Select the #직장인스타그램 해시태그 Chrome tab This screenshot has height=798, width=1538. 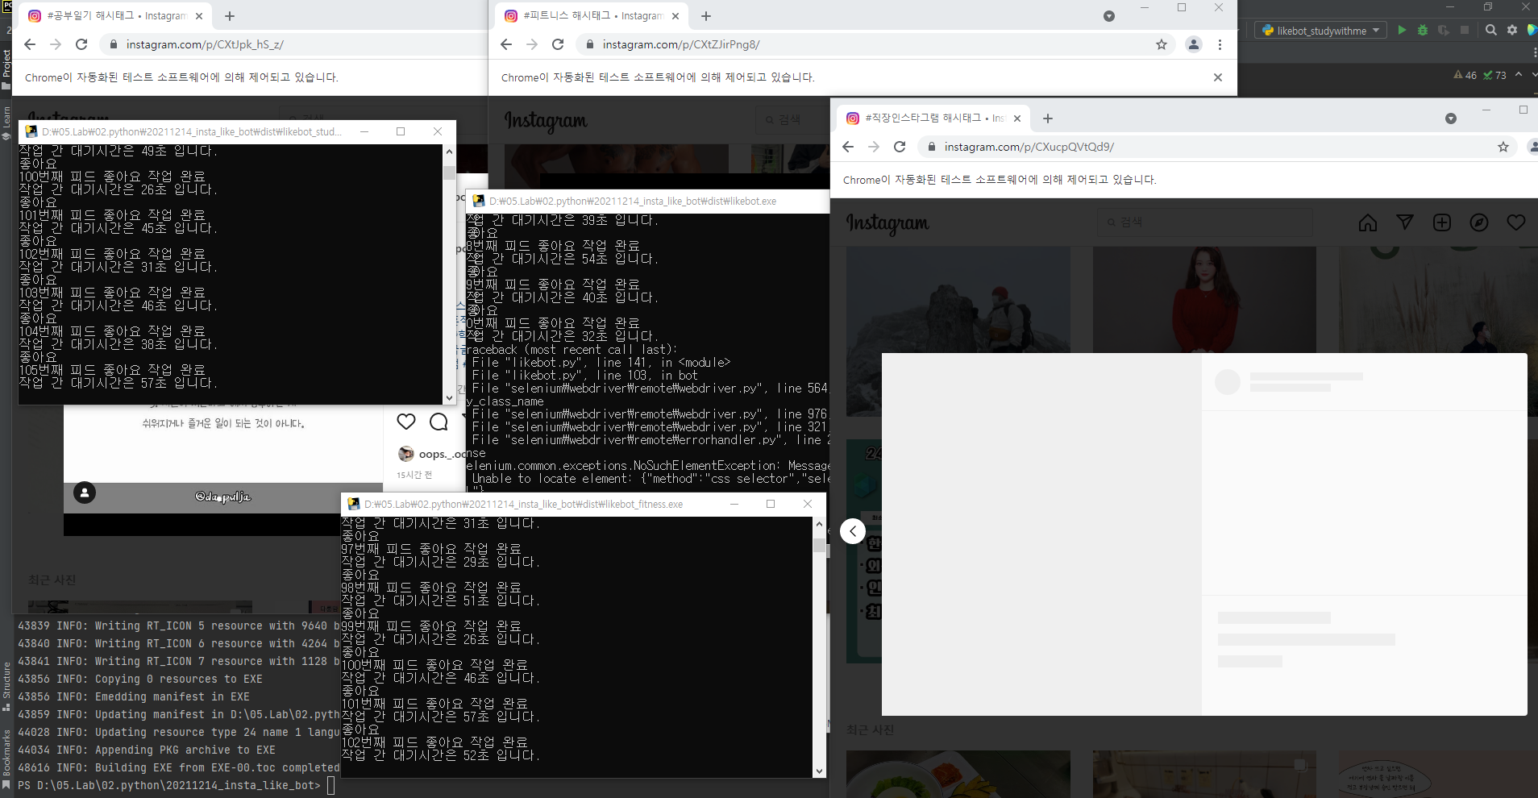933,118
